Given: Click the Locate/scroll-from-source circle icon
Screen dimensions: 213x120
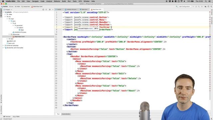Looking at the screenshot, I should tap(43, 10).
